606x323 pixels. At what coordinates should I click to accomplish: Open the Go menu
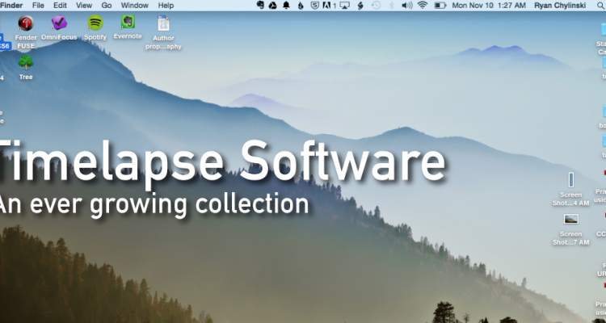coord(107,6)
